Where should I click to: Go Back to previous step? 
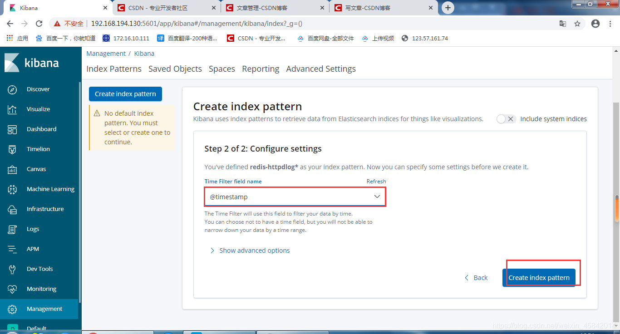(x=476, y=278)
